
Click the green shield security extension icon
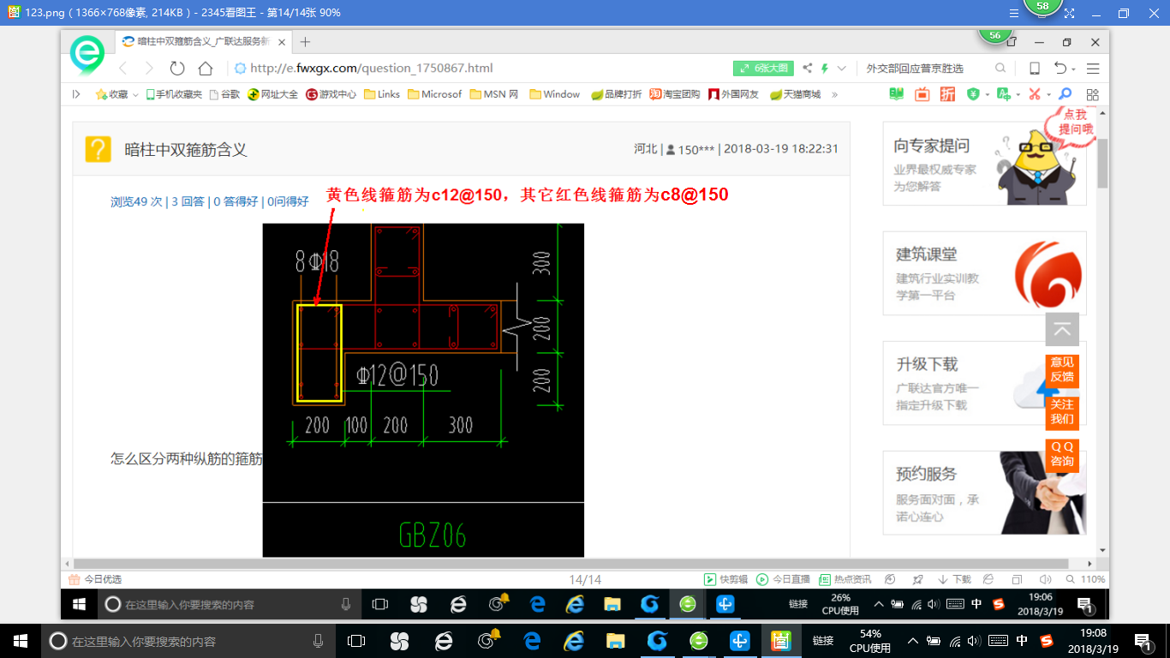tap(973, 94)
